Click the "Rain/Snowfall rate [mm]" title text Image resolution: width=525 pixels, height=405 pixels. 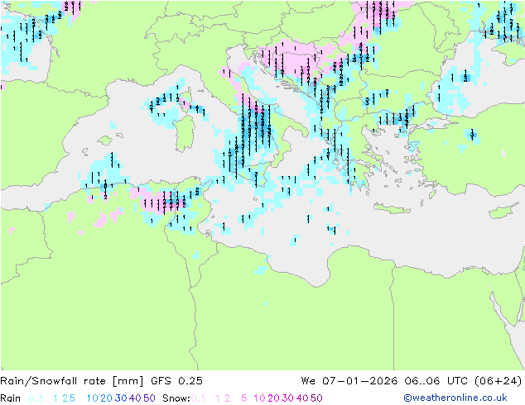72,381
